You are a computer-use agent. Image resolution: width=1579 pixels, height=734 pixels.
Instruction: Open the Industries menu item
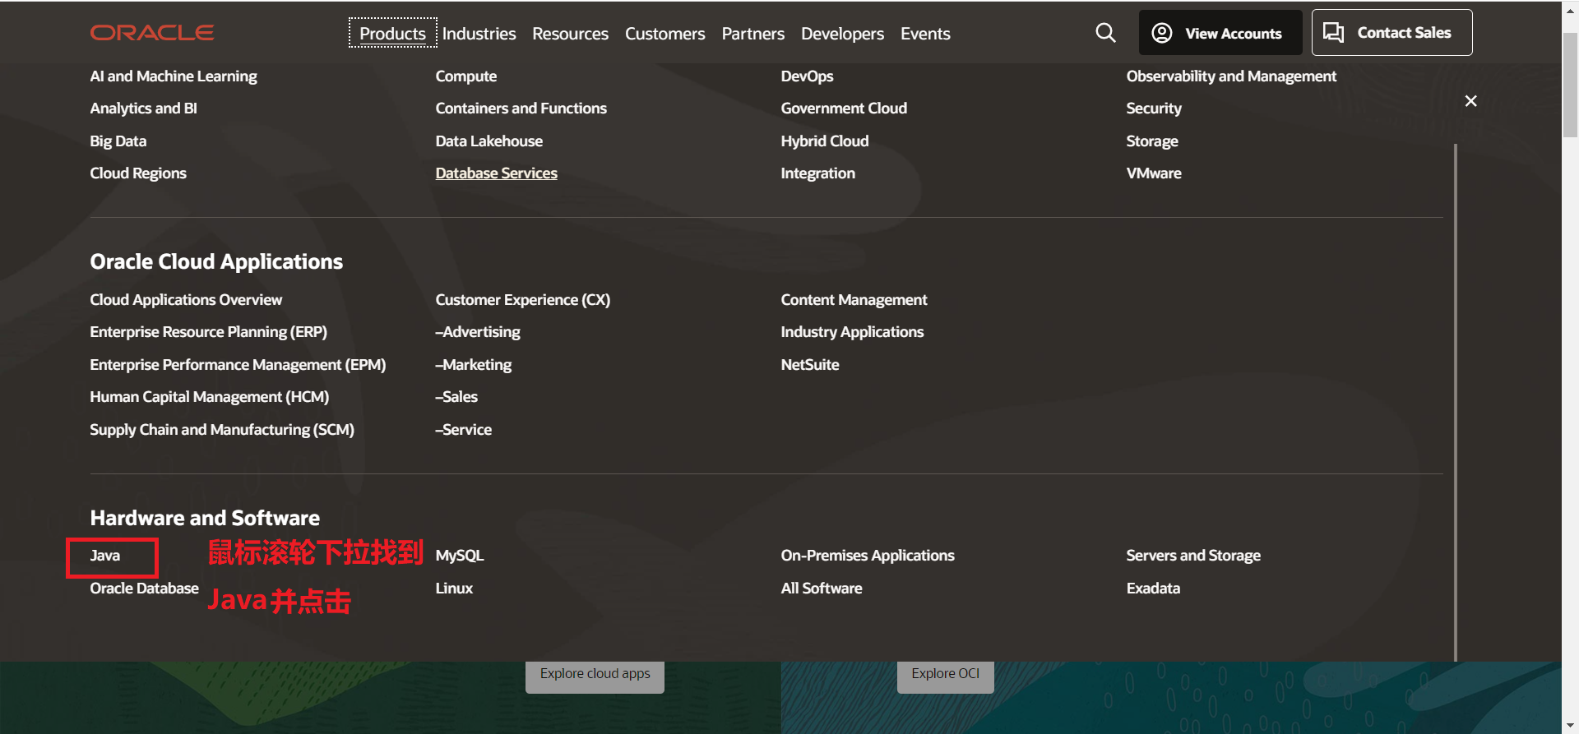[x=479, y=34]
